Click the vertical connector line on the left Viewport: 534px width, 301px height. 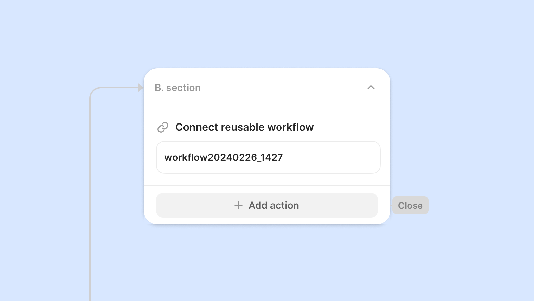point(90,205)
